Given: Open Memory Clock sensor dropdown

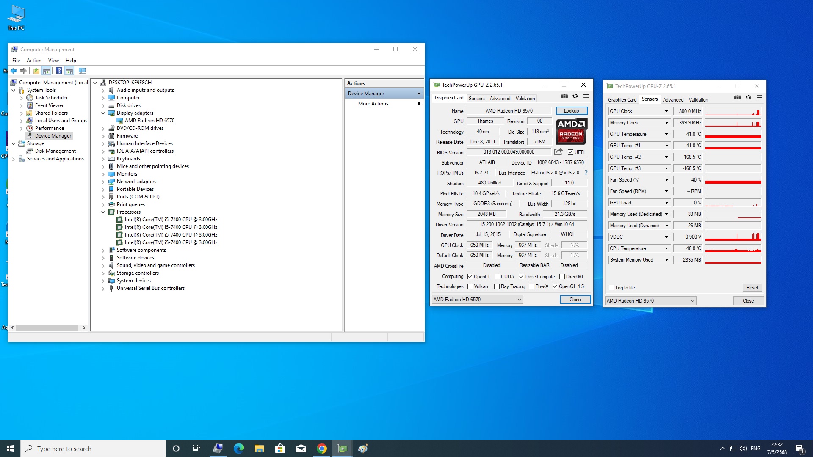Looking at the screenshot, I should (x=666, y=123).
